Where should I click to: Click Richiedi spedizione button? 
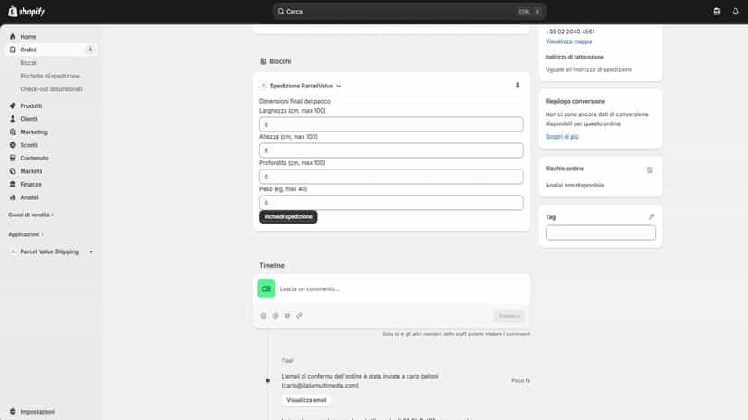point(288,216)
